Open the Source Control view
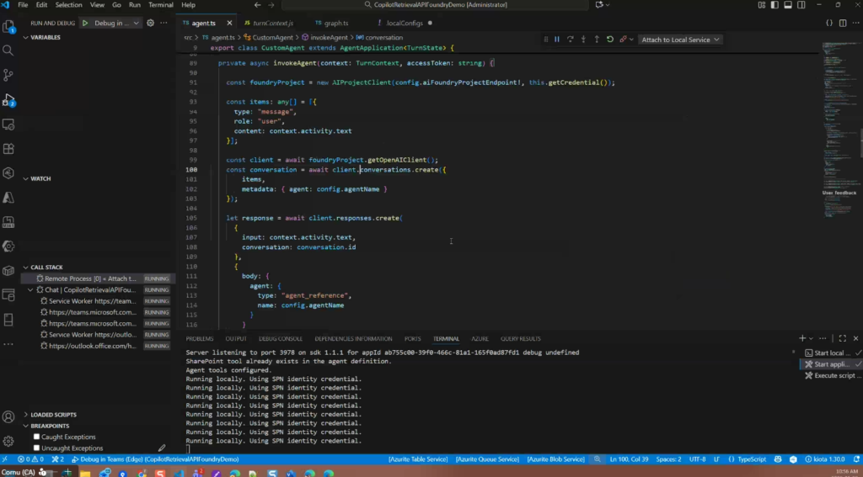 pos(8,75)
